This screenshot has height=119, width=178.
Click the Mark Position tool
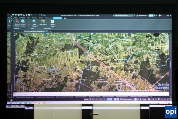34,22
